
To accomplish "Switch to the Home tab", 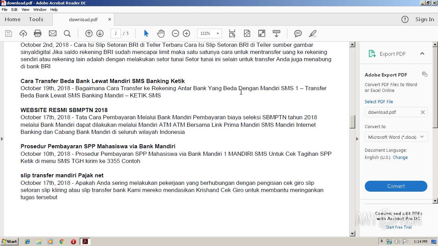I will click(13, 19).
